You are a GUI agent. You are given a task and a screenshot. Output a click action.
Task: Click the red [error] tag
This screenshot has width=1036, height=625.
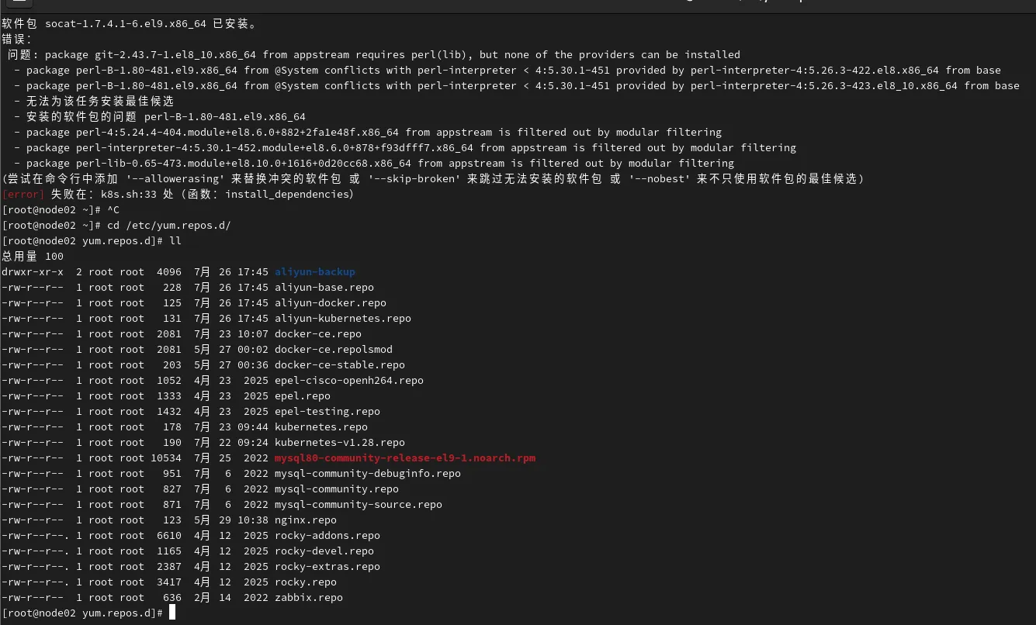[x=23, y=194]
